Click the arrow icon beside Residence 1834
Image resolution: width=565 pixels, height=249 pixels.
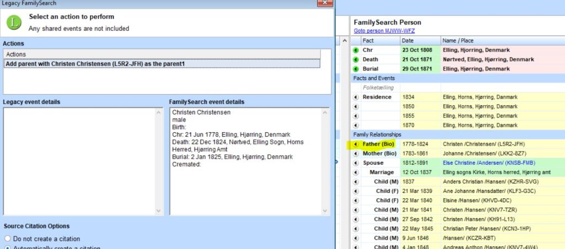pos(356,97)
